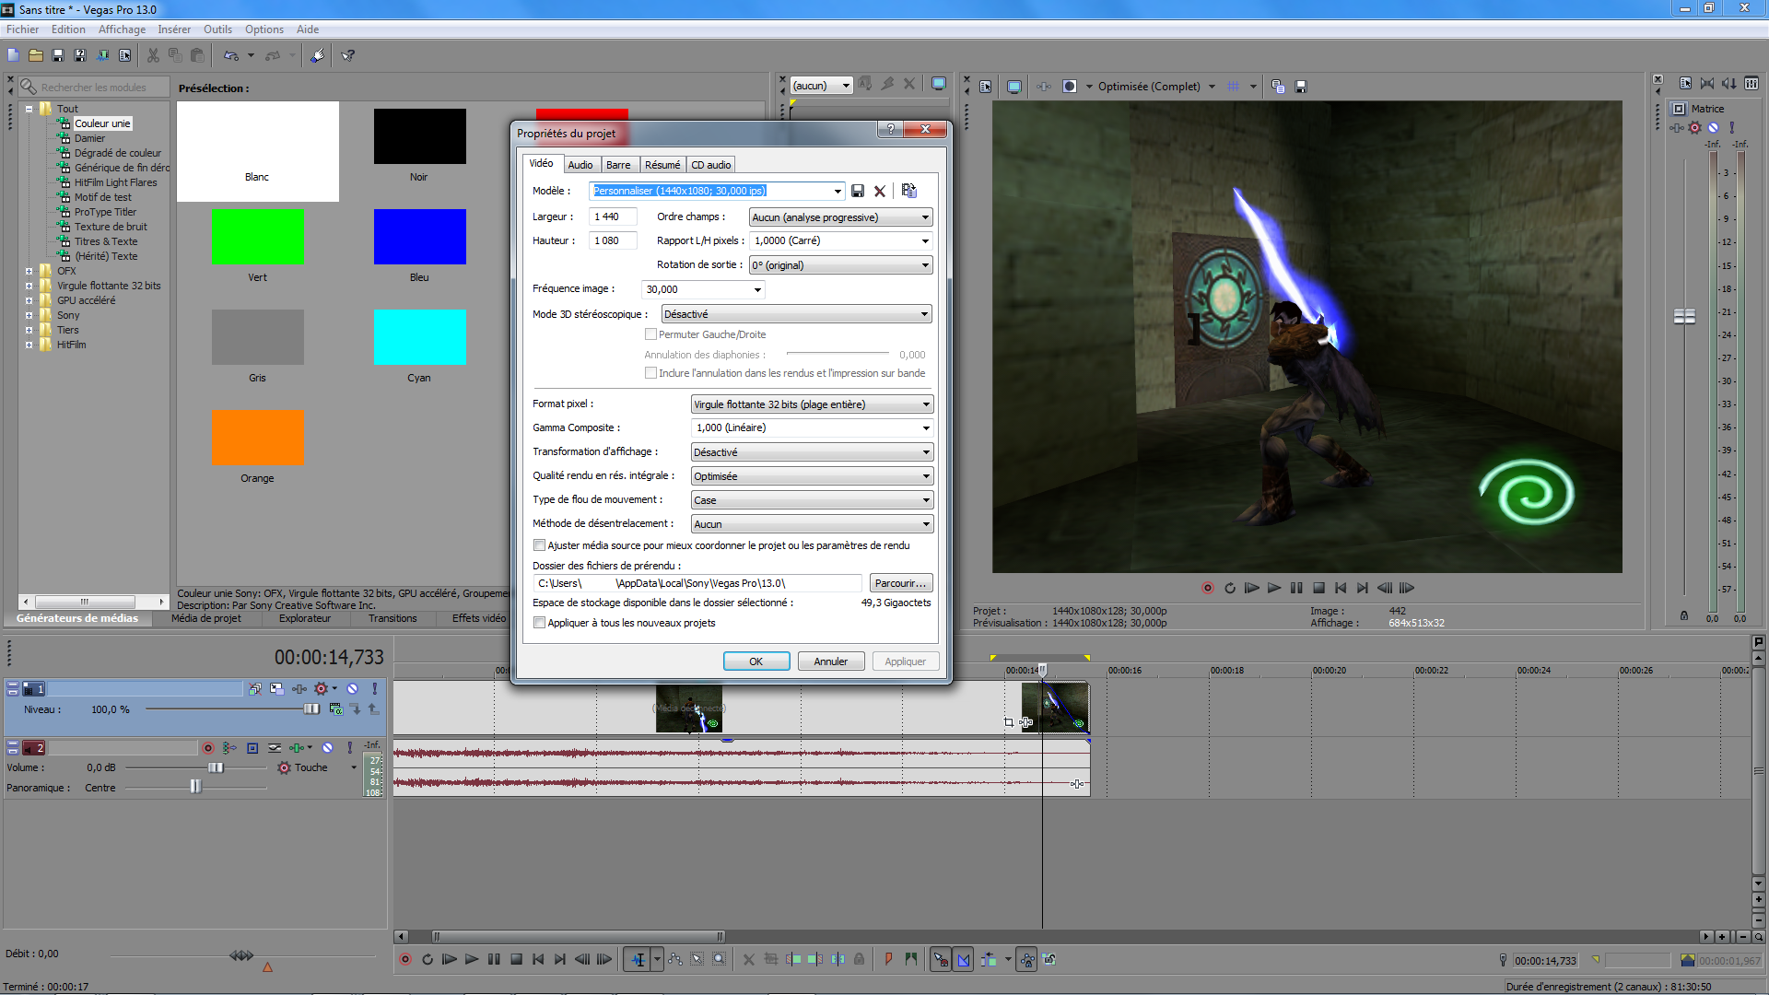Viewport: 1769px width, 995px height.
Task: Expand the OFX folder in plugin tree
Action: tap(29, 271)
